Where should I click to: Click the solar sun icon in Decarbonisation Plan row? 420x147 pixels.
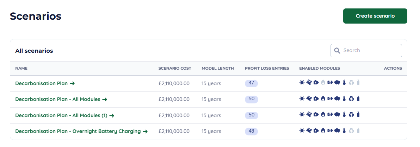(302, 83)
